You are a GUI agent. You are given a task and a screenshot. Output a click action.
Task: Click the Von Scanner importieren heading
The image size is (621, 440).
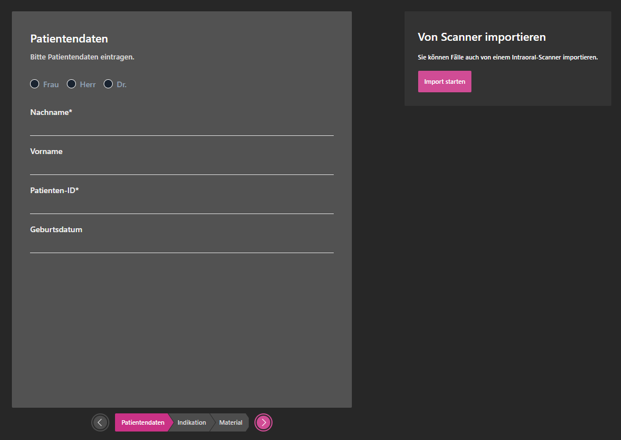(482, 37)
